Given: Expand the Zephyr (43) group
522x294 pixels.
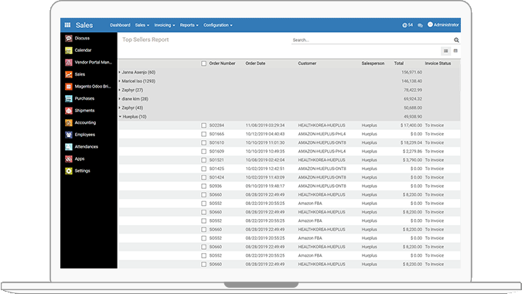Looking at the screenshot, I should click(x=131, y=108).
